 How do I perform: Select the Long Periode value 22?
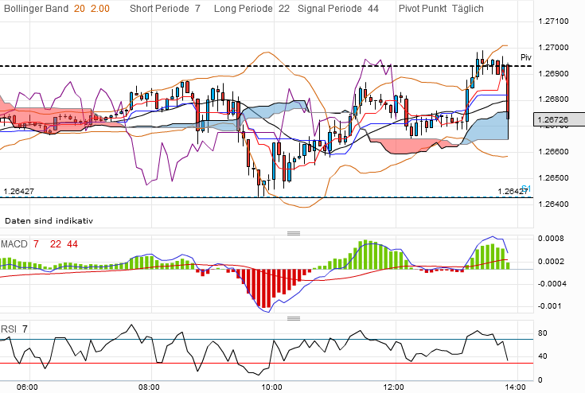point(284,9)
